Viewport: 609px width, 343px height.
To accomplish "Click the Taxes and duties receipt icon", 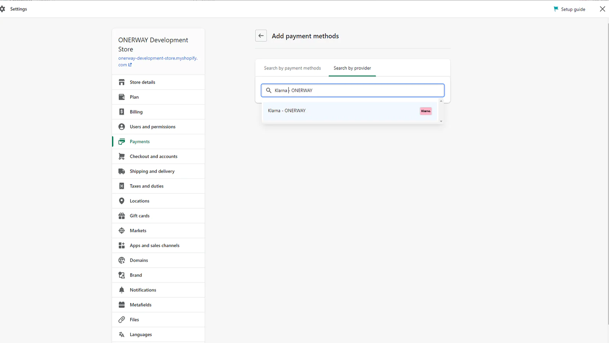I will (122, 186).
